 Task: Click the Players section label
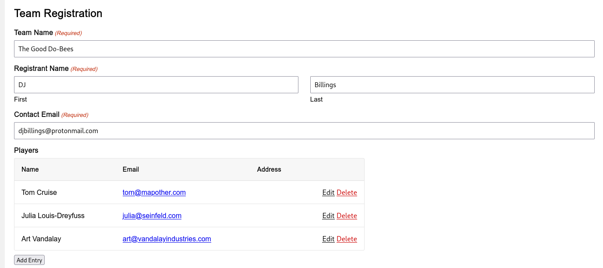click(x=26, y=150)
